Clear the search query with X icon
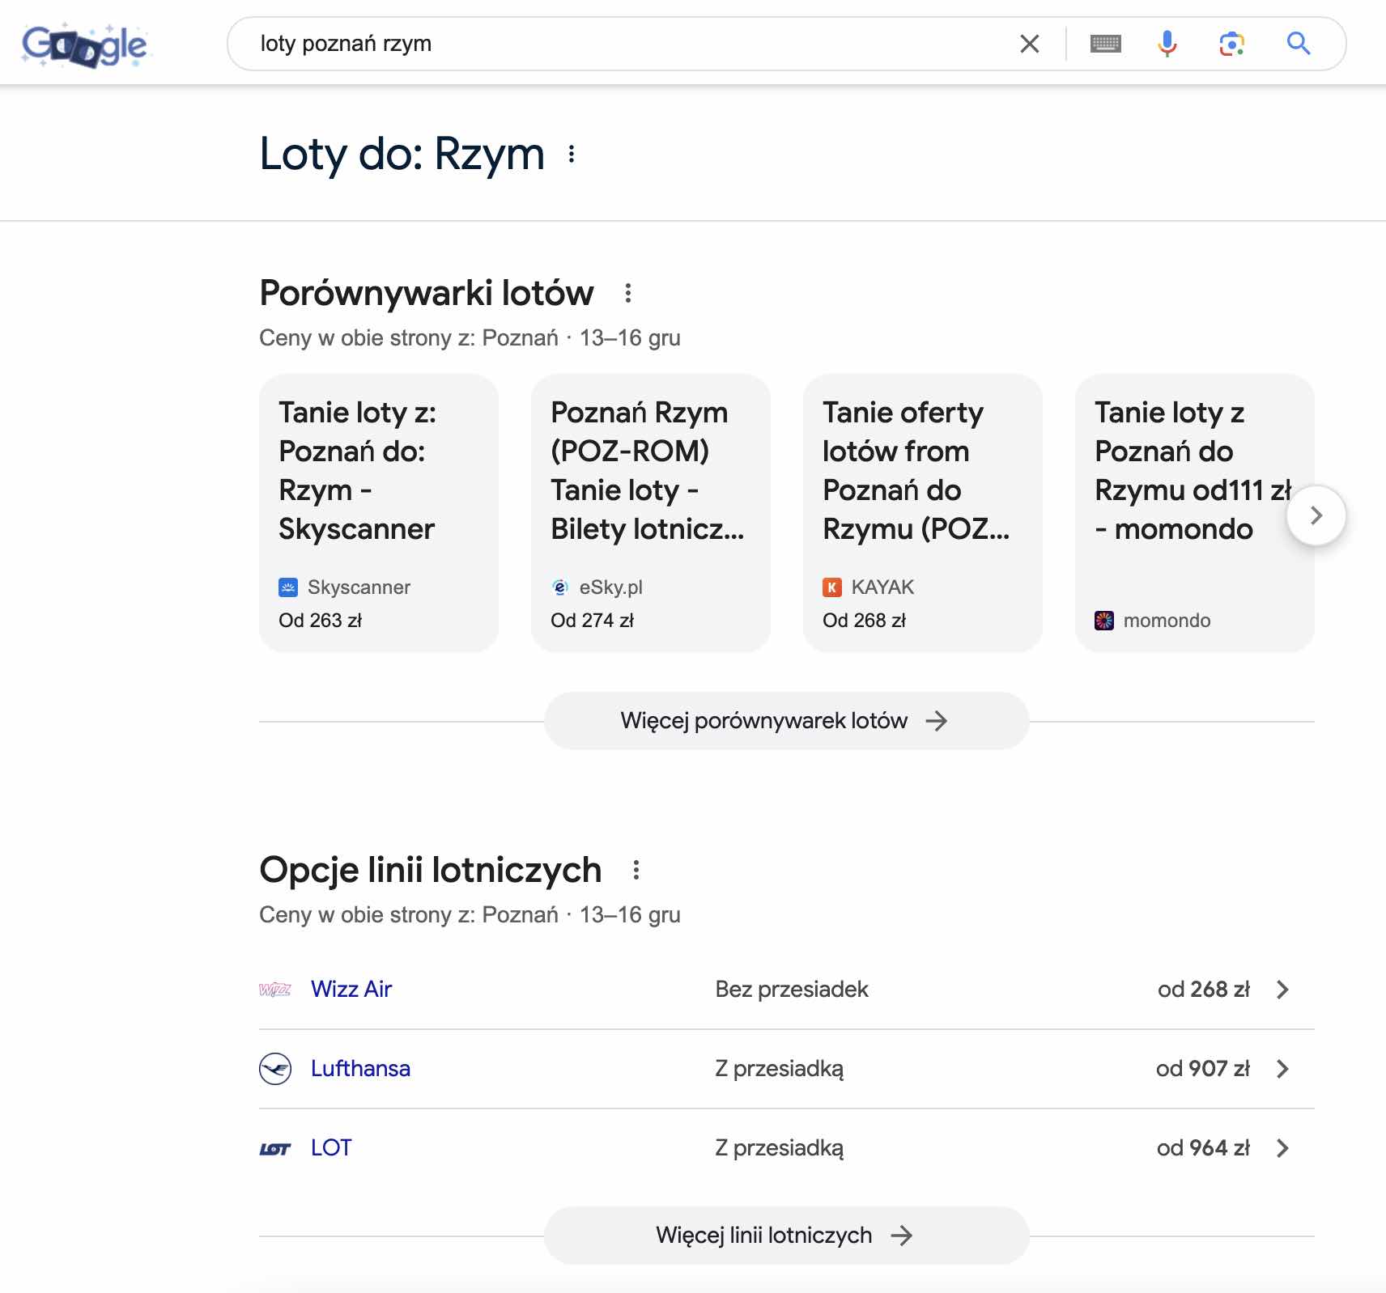This screenshot has width=1386, height=1293. tap(1029, 44)
